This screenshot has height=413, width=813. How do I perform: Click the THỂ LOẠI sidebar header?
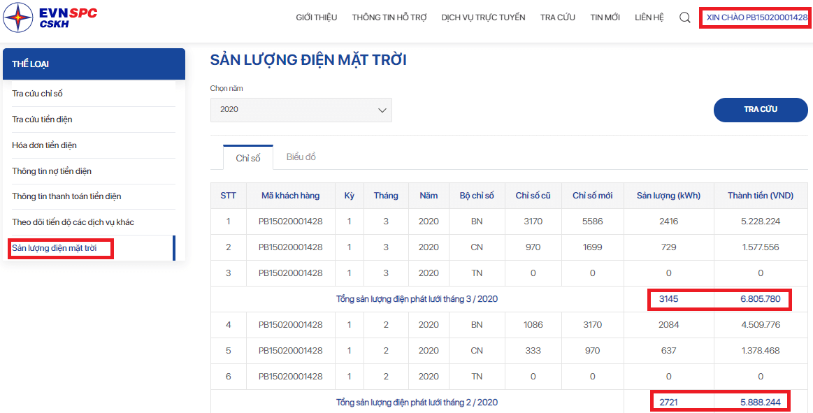pyautogui.click(x=94, y=64)
